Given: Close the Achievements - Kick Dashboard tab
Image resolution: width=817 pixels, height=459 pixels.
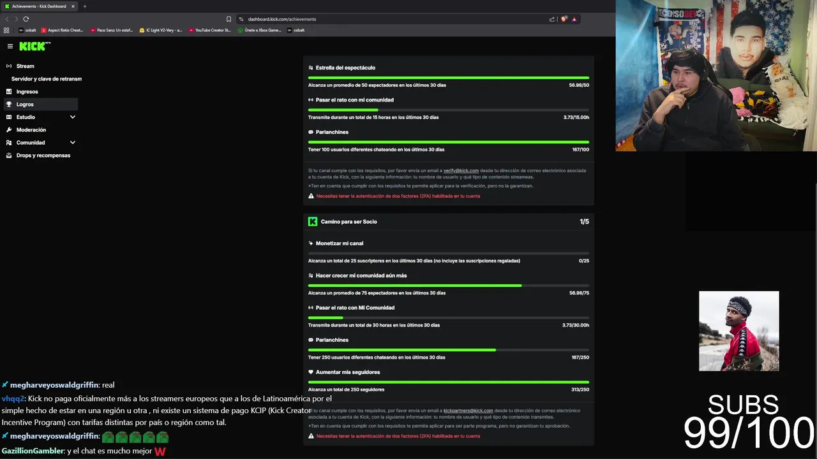Looking at the screenshot, I should 73,6.
